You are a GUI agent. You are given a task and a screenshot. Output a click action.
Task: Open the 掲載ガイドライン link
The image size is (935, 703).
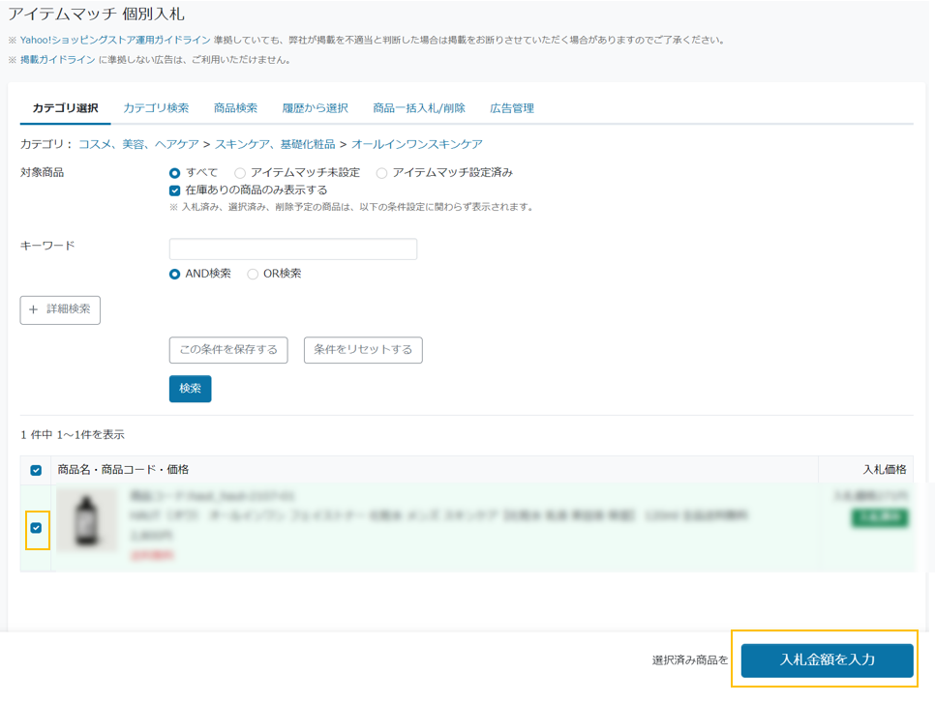click(58, 60)
